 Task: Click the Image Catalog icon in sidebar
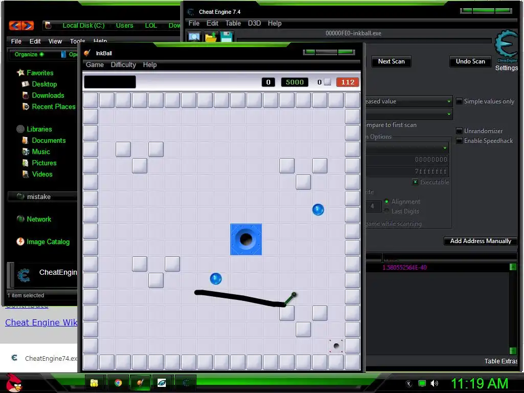pos(20,242)
